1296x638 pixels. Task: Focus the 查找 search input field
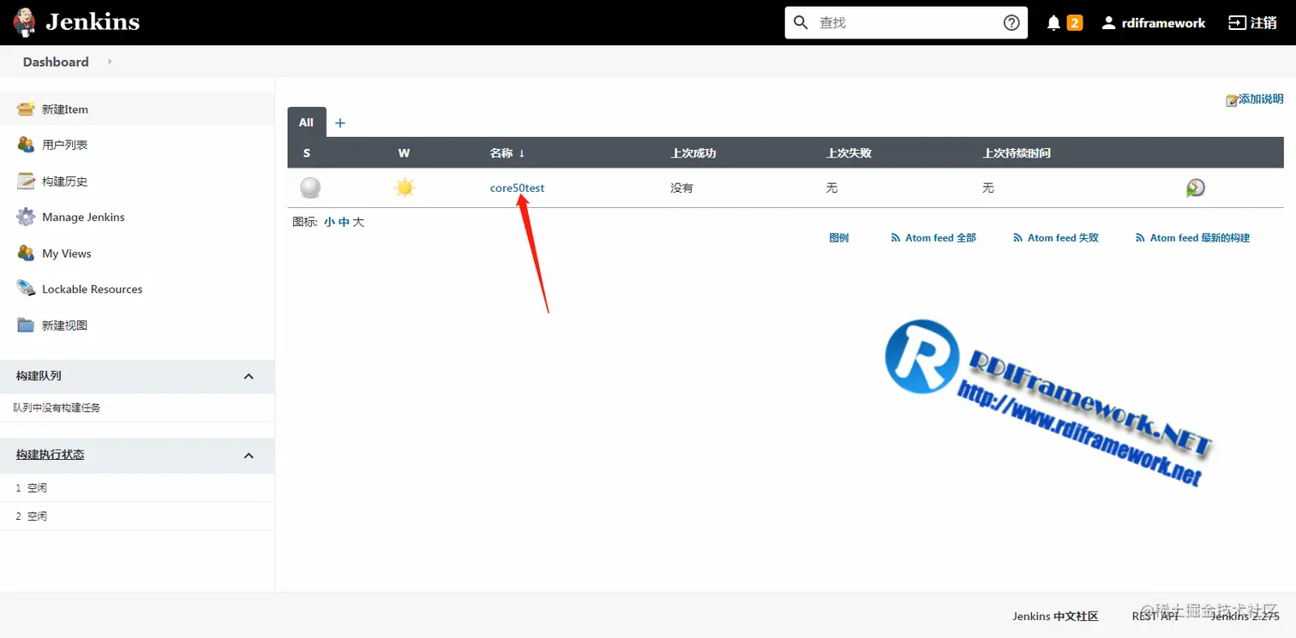coord(905,23)
